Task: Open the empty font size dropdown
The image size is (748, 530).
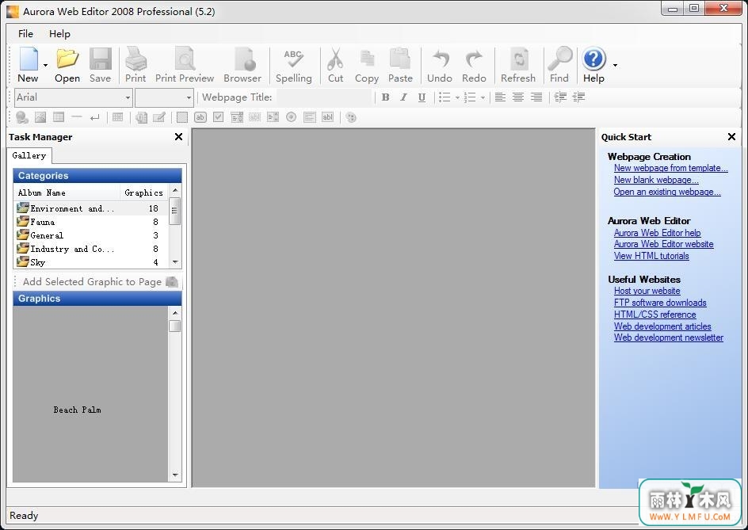Action: pos(189,97)
